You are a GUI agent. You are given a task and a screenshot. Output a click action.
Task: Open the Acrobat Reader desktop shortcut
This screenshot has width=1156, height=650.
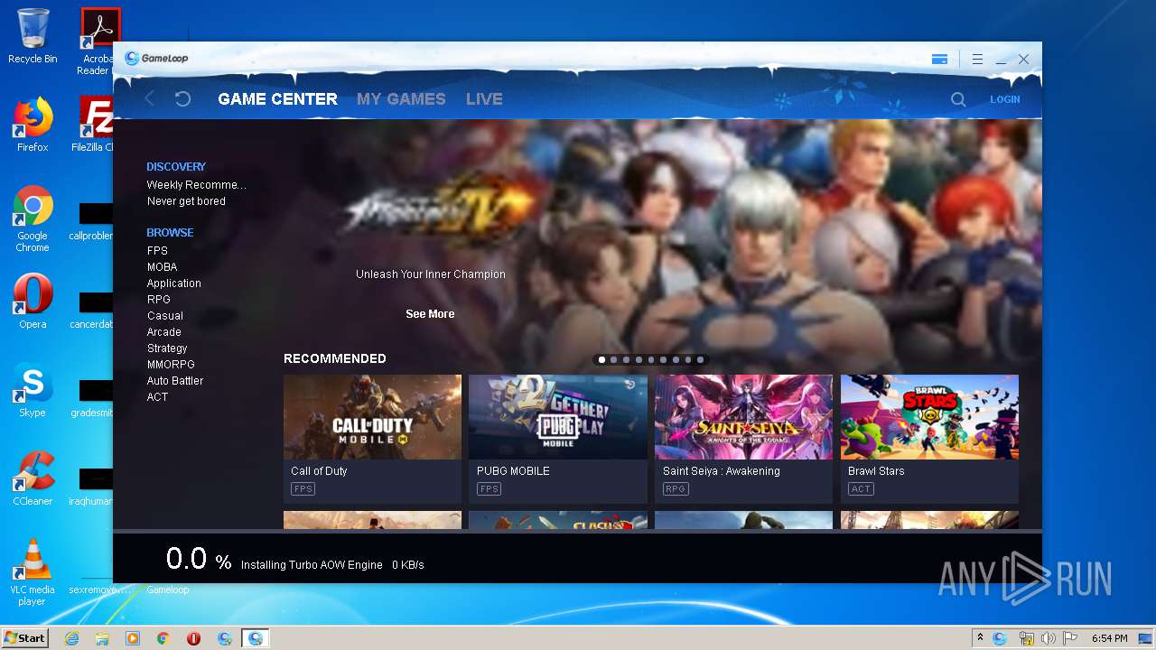pyautogui.click(x=98, y=42)
